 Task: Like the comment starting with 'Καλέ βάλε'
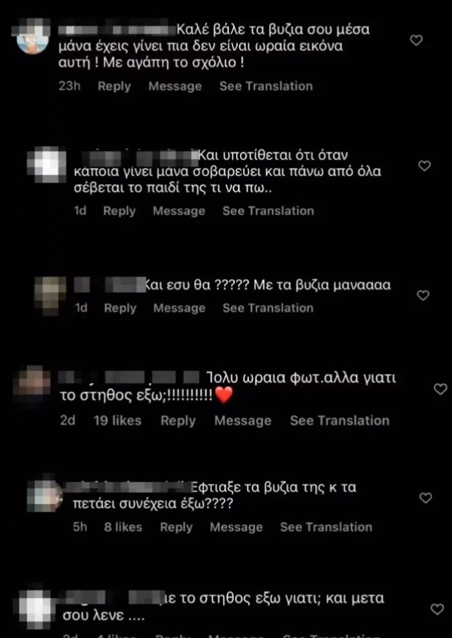point(416,40)
